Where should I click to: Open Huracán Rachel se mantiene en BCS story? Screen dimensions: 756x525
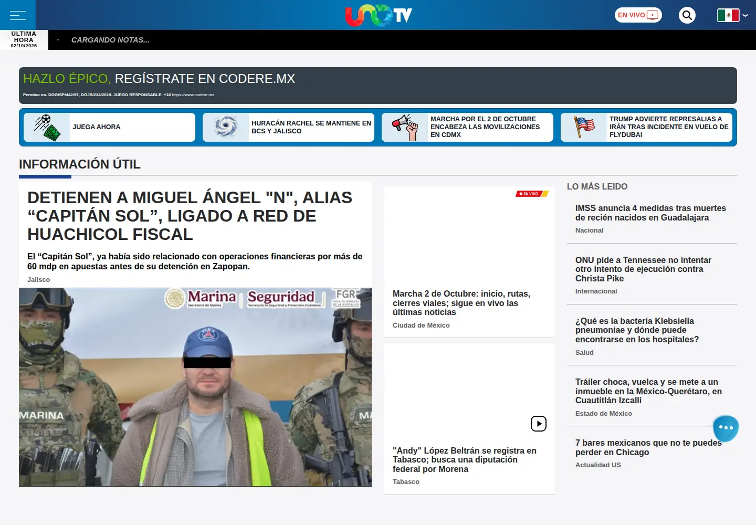click(311, 127)
